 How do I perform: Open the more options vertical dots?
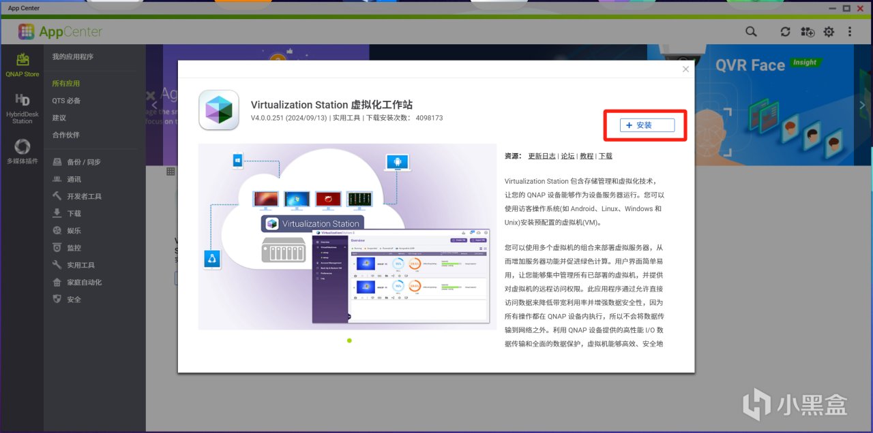pyautogui.click(x=850, y=32)
